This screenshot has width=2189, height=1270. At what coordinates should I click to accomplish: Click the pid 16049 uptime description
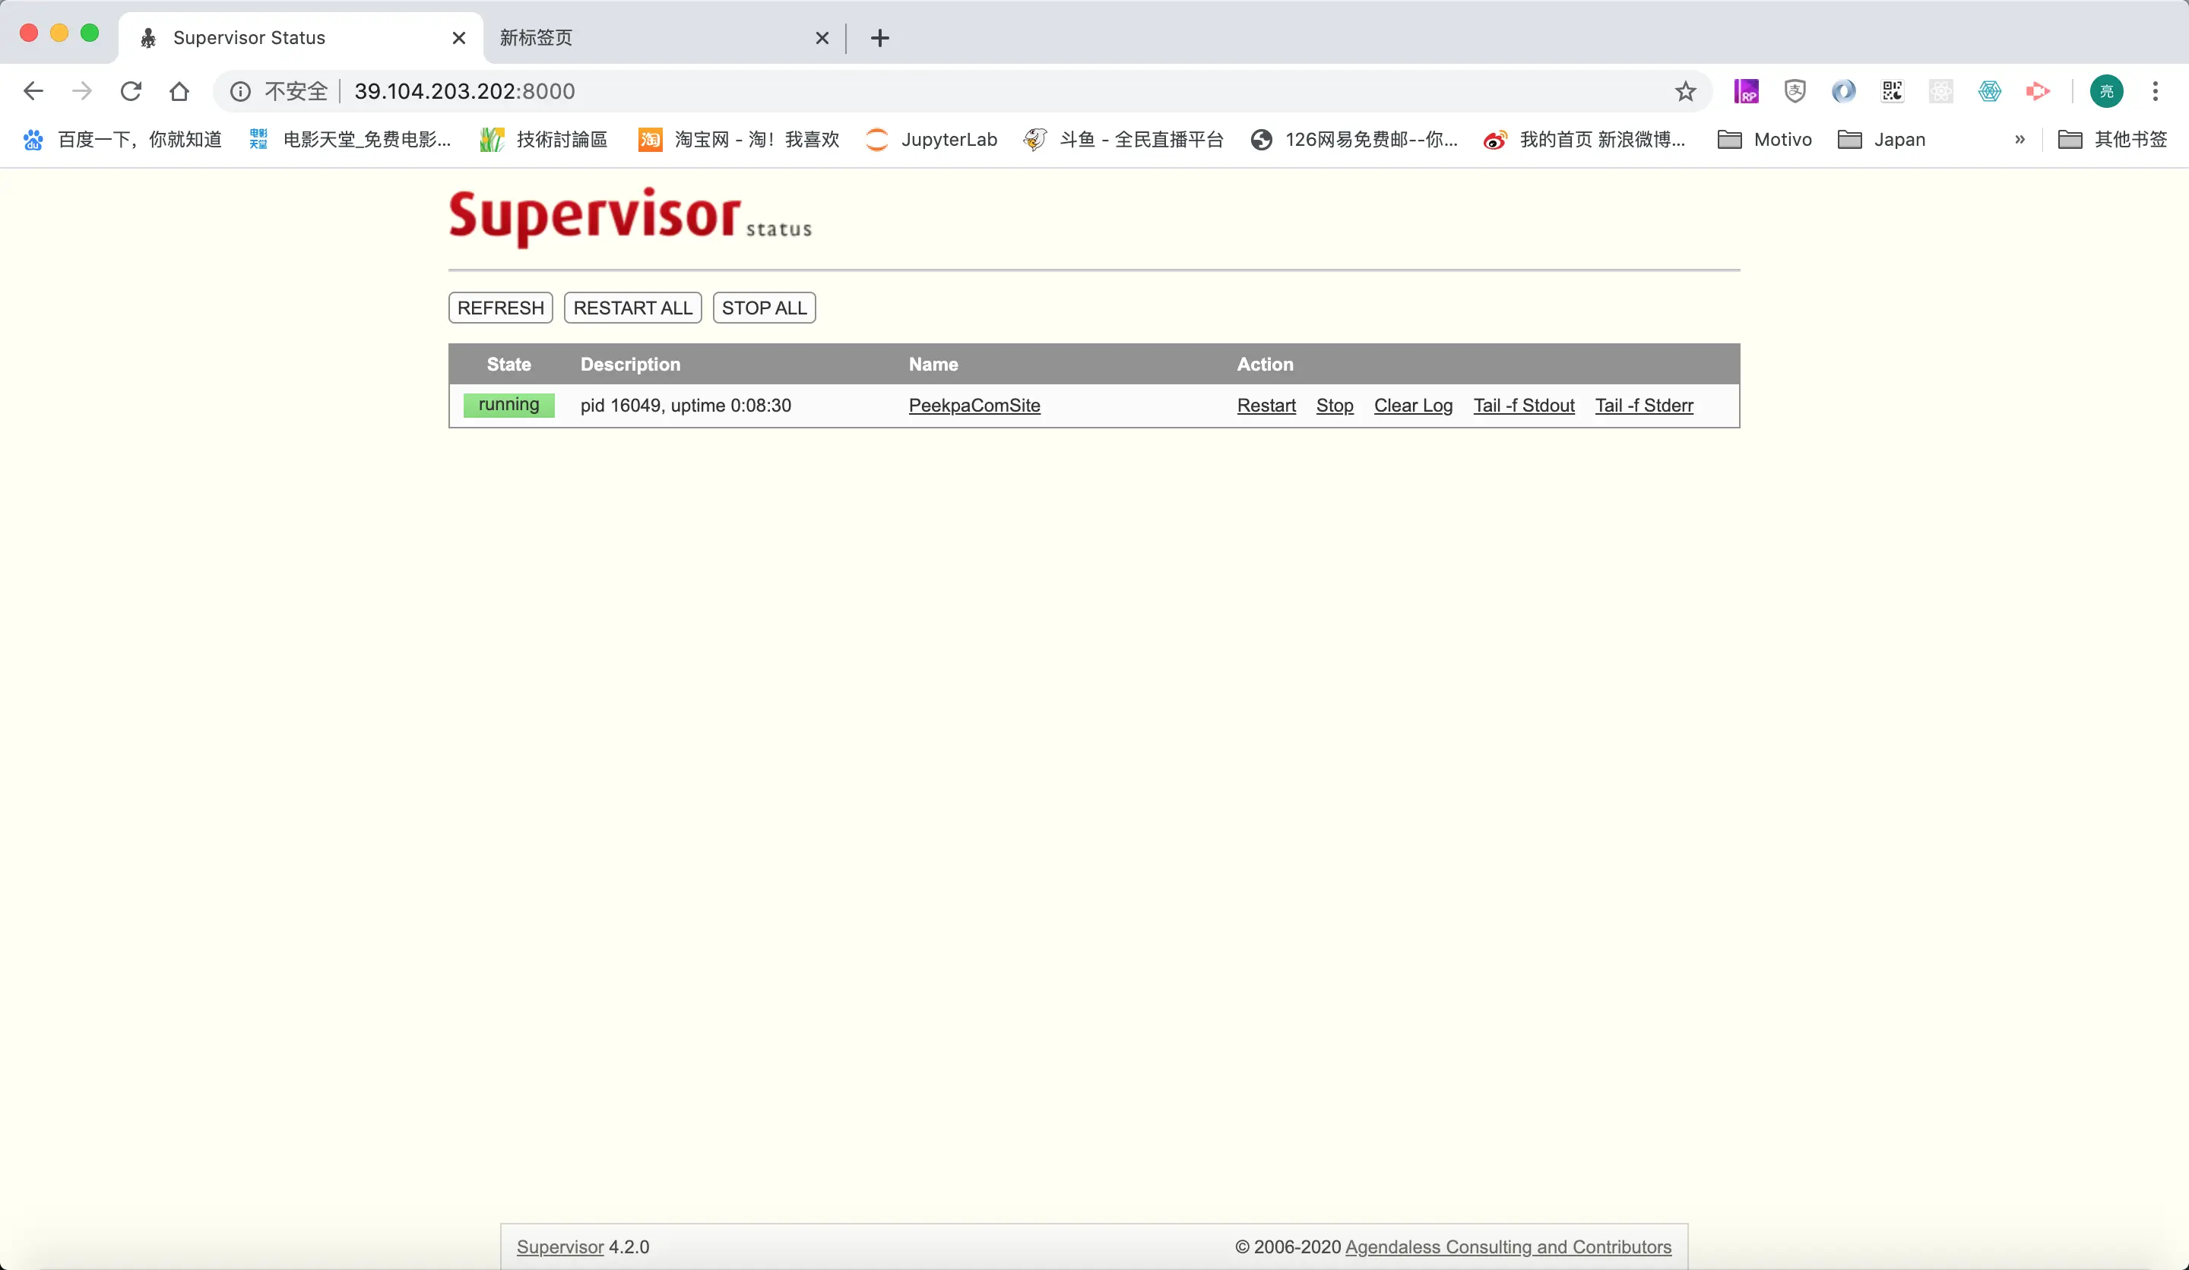(x=686, y=406)
